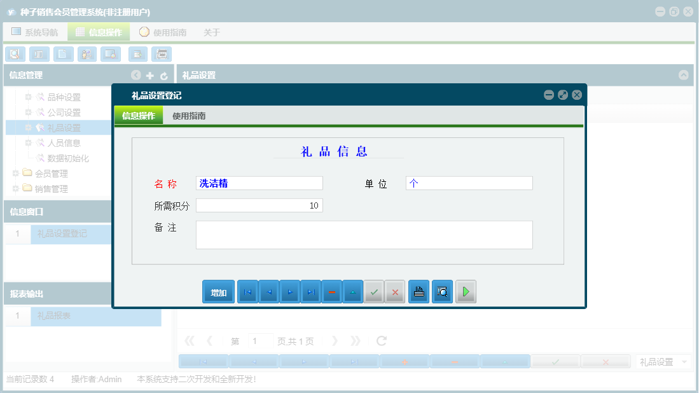Go to last page in pager
This screenshot has width=699, height=393.
(356, 341)
